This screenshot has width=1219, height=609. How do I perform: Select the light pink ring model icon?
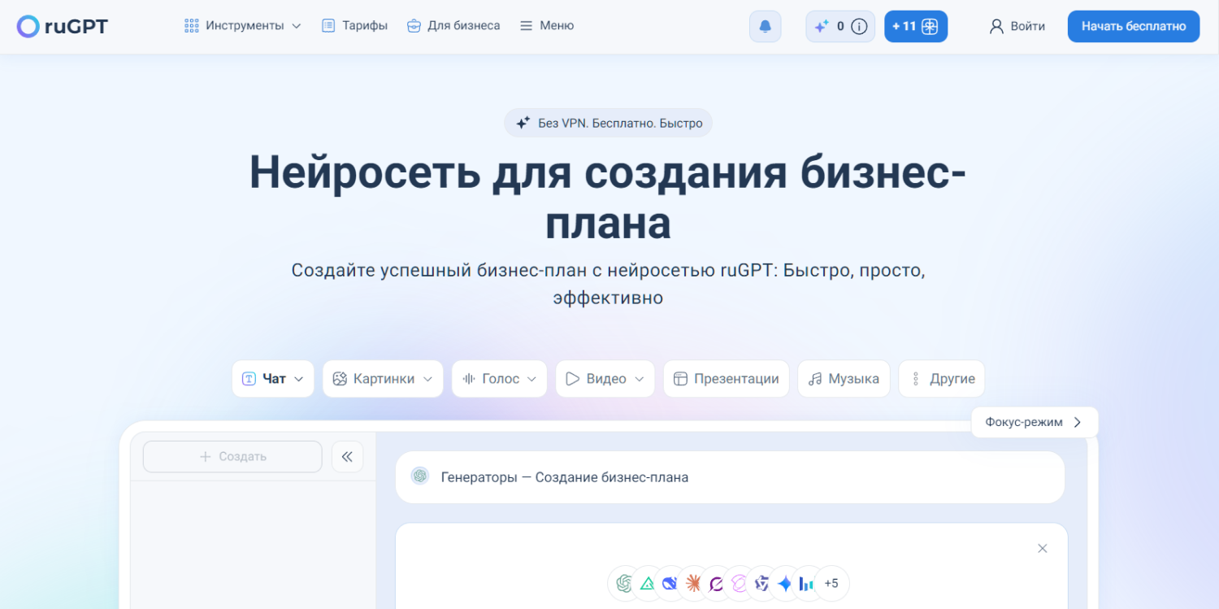click(739, 583)
